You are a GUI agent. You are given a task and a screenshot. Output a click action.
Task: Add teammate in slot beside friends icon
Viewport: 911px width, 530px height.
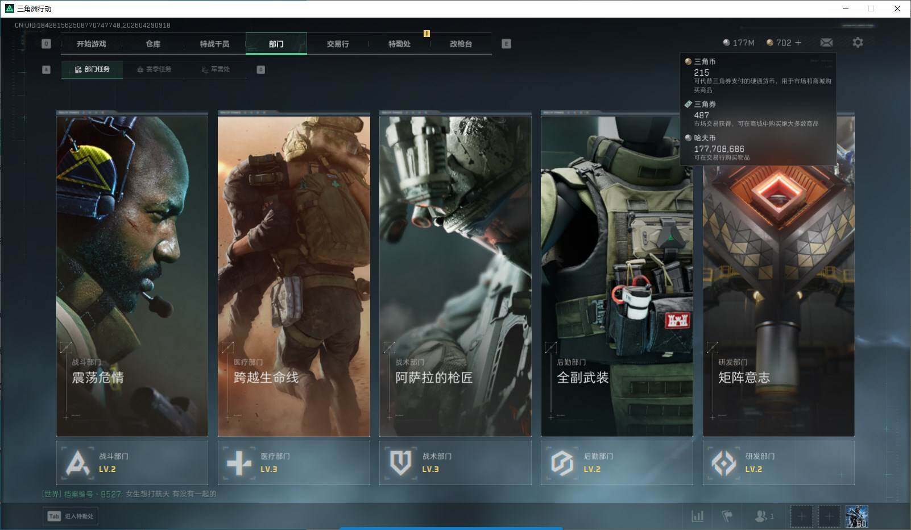(x=801, y=516)
